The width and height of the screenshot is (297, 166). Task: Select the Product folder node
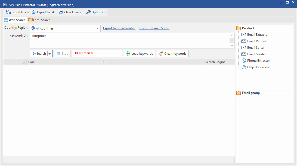click(245, 28)
